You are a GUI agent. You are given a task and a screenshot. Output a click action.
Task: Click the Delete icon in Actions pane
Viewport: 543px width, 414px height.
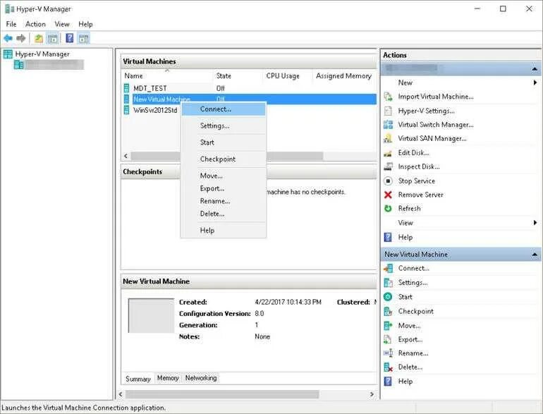pos(388,367)
